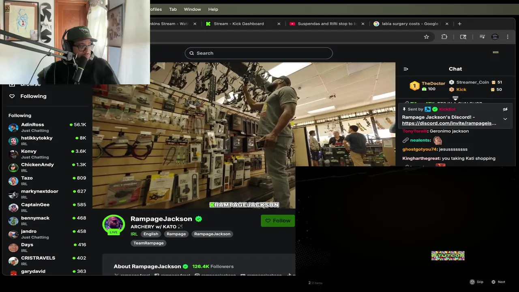Open the Tab menu in menu bar
Image resolution: width=519 pixels, height=292 pixels.
coord(173,9)
